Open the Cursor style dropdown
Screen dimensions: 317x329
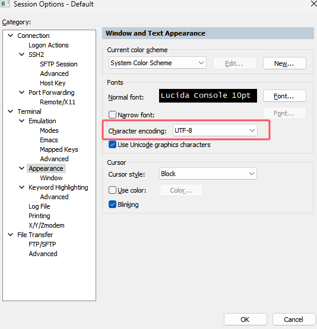point(208,174)
